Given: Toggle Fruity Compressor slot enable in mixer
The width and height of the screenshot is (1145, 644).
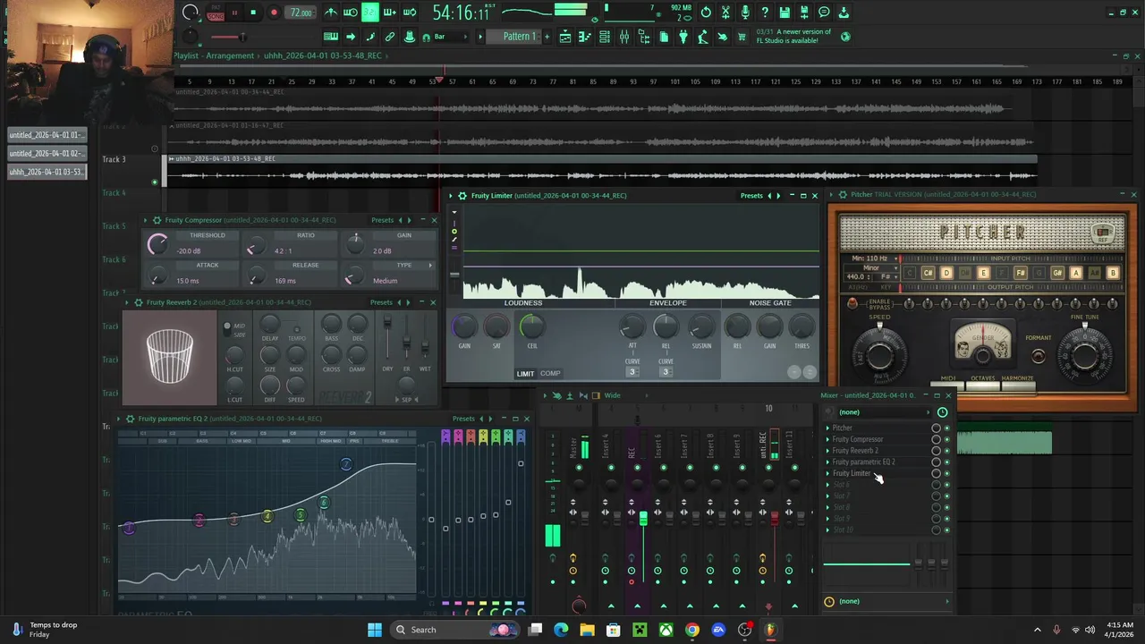Looking at the screenshot, I should coord(947,440).
